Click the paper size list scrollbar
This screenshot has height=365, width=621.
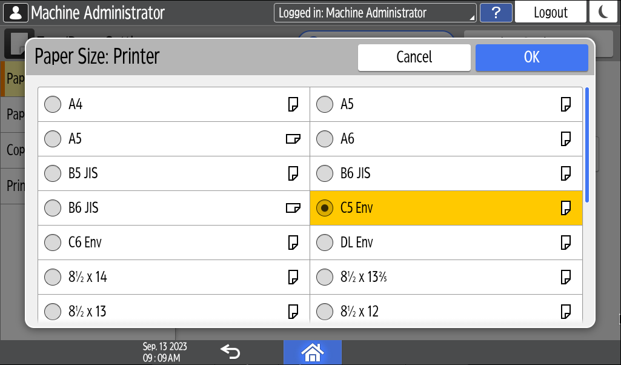pyautogui.click(x=586, y=146)
